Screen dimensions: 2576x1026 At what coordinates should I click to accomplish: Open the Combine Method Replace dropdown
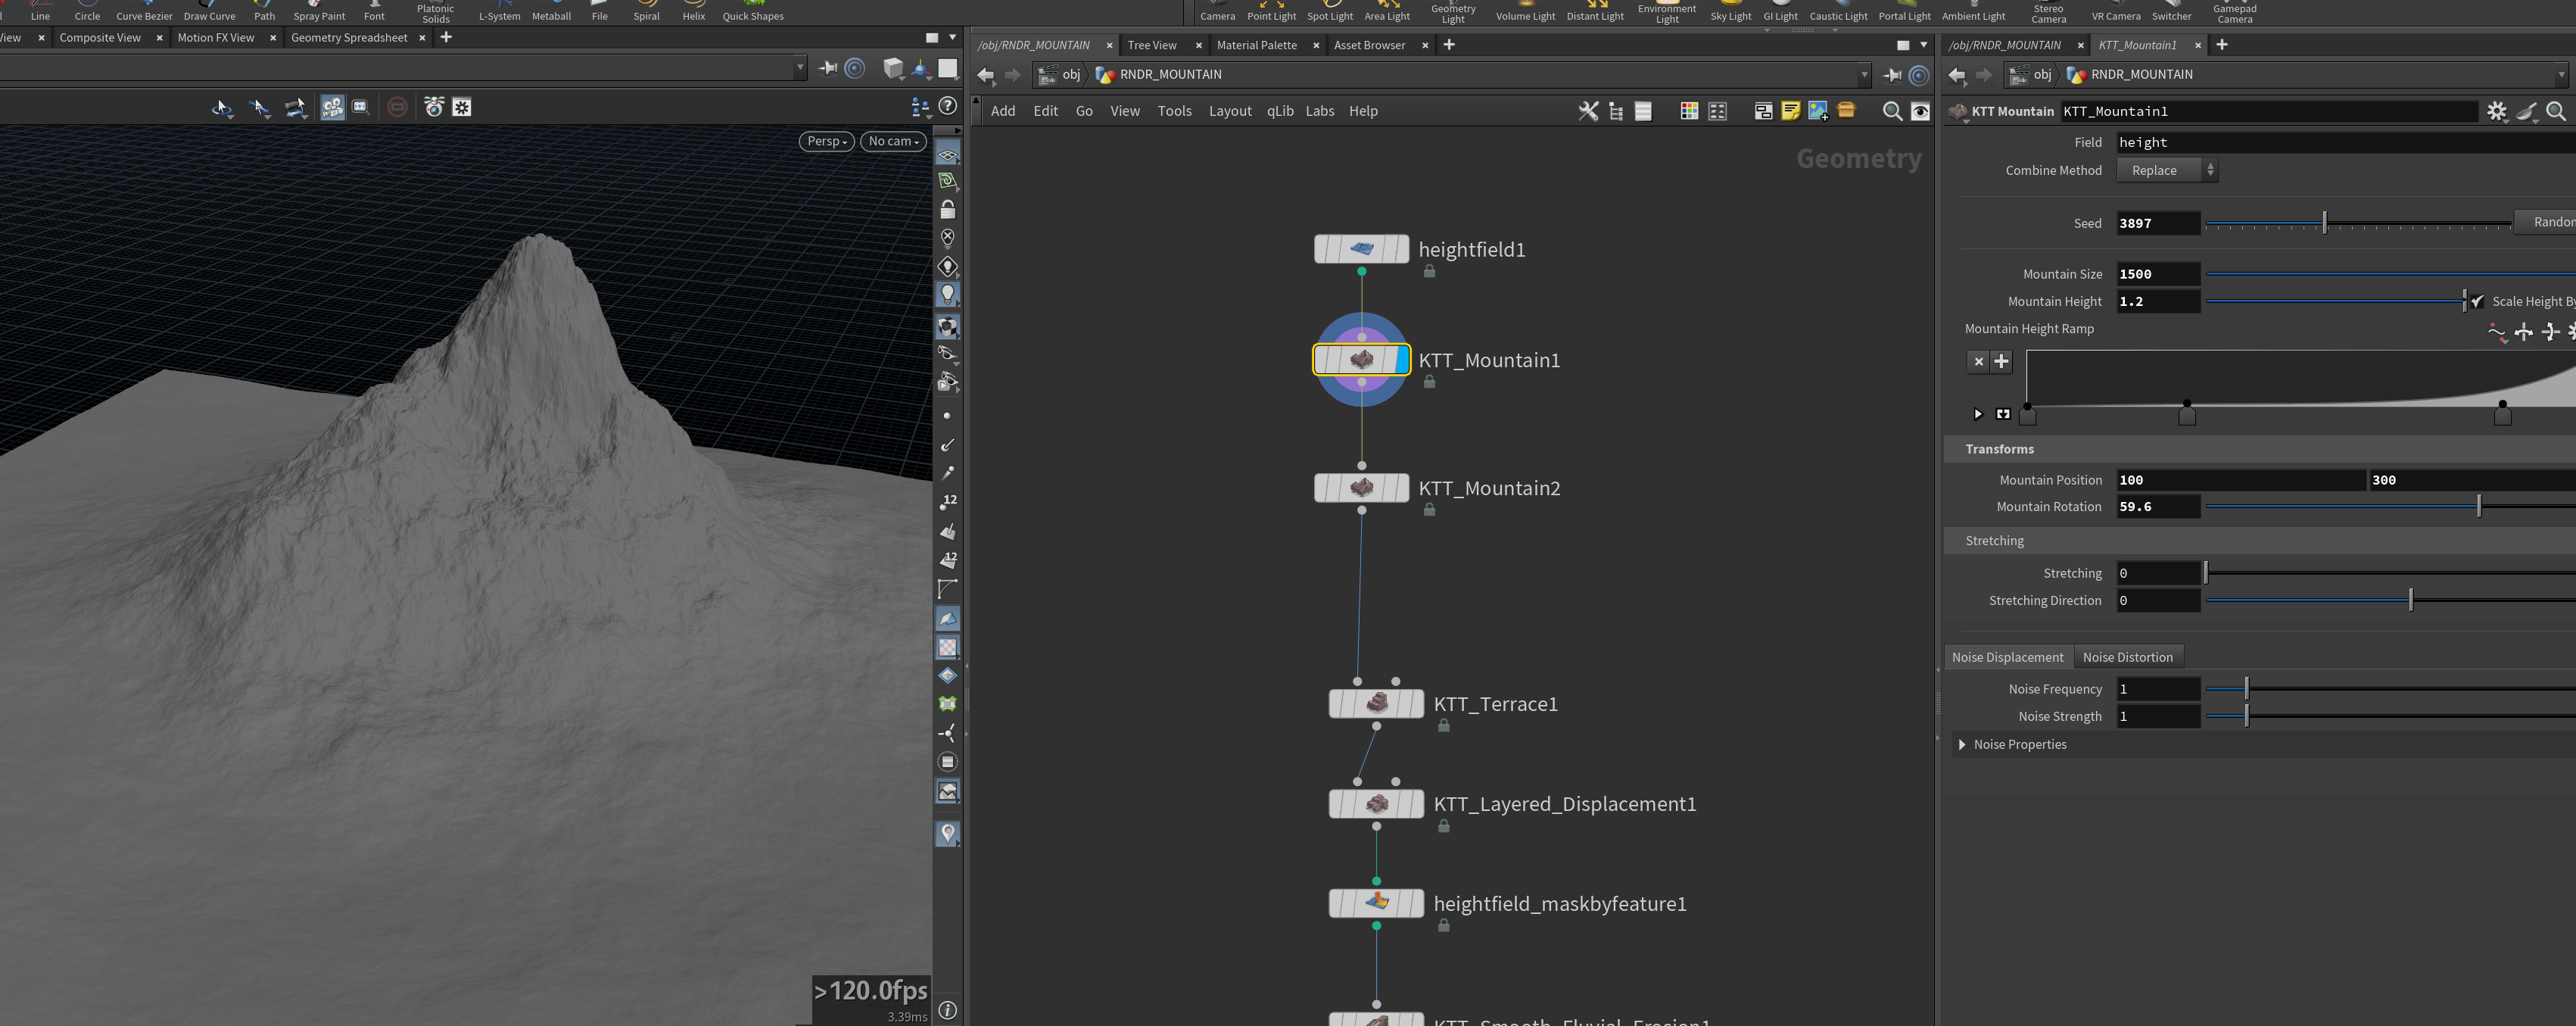pos(2166,171)
